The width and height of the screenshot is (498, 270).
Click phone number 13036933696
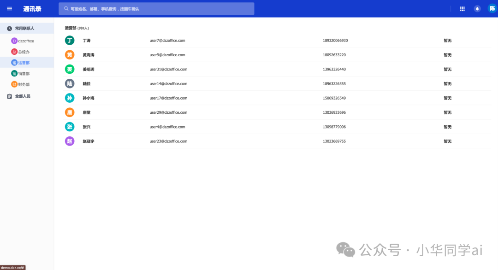334,112
